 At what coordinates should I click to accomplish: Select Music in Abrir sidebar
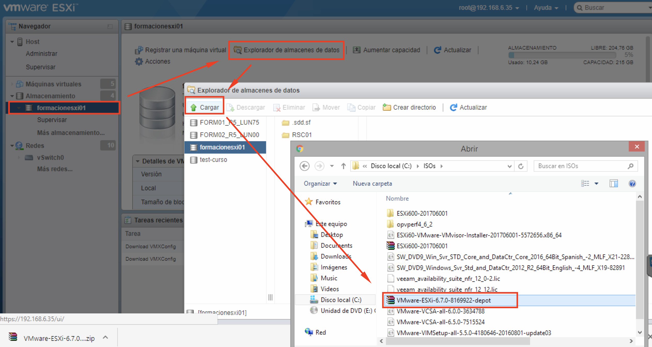[324, 278]
